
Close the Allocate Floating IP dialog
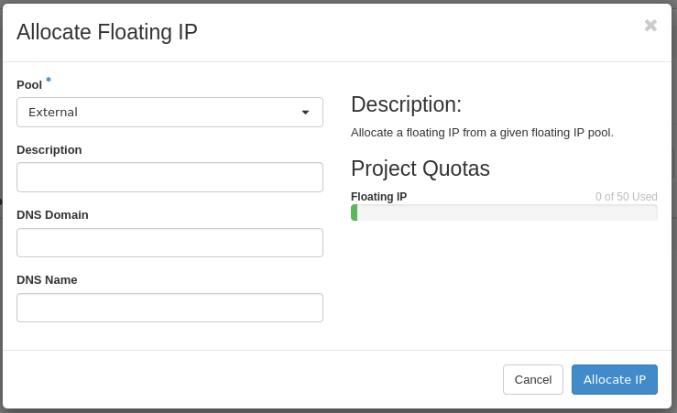pyautogui.click(x=650, y=26)
